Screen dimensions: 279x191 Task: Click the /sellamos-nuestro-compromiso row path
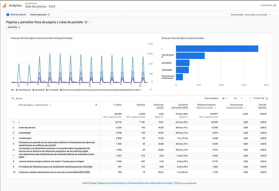click(54, 172)
